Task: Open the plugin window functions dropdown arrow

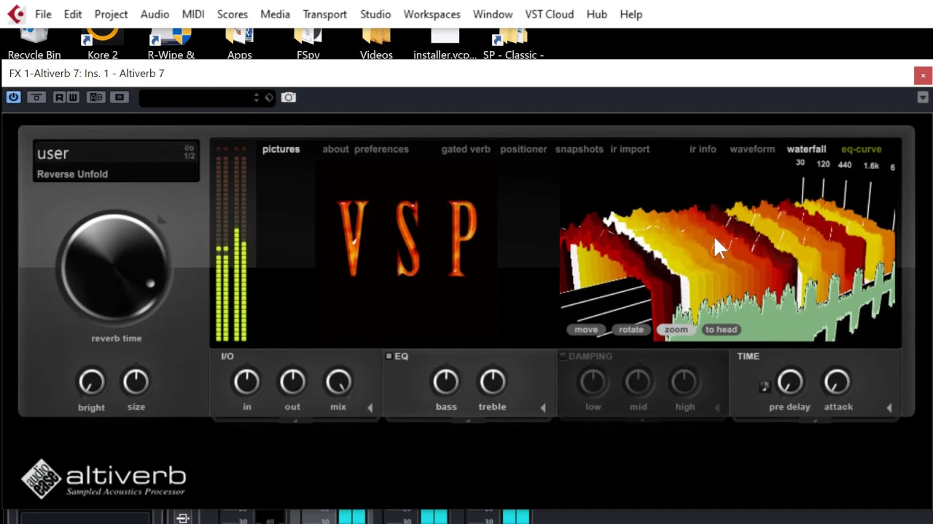Action: 923,98
